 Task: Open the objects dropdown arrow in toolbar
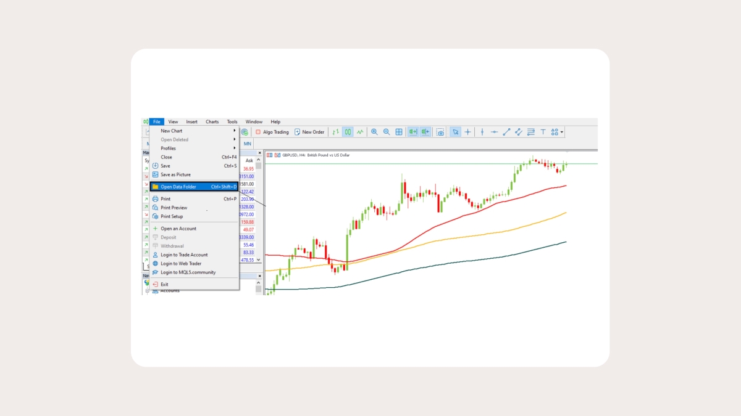point(561,132)
